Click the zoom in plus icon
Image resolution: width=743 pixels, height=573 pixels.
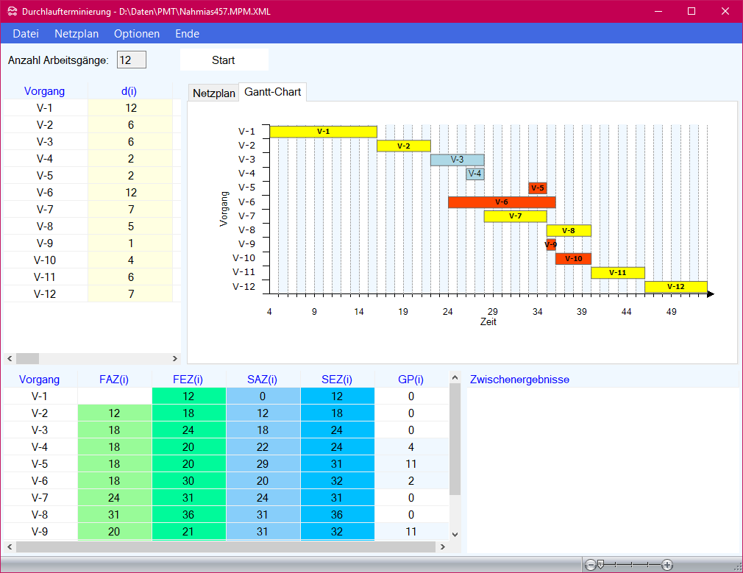[x=667, y=565]
